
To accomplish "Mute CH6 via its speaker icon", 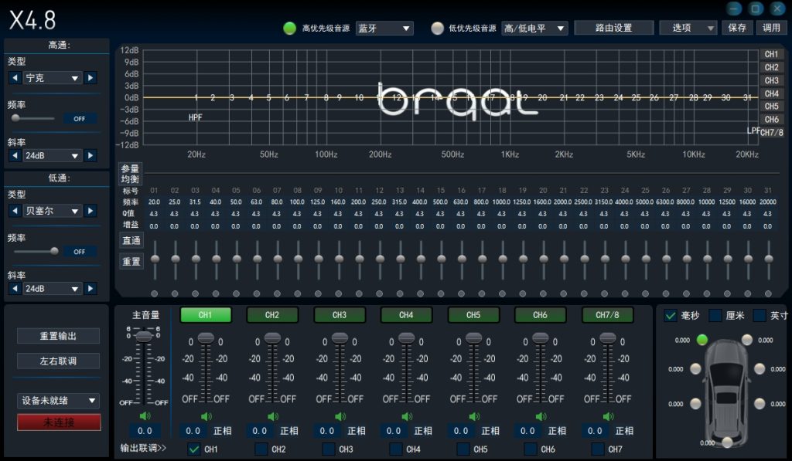I will [541, 417].
